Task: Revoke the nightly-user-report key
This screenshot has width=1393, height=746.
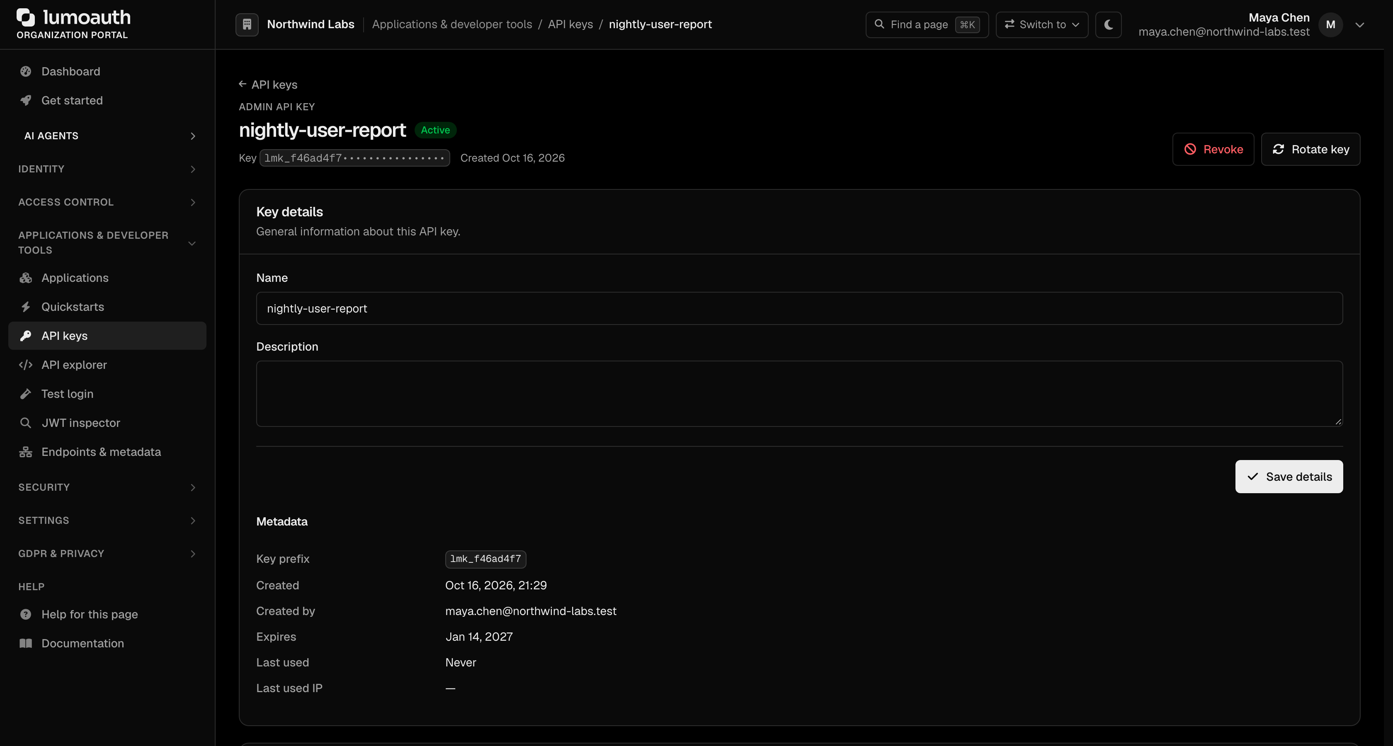Action: coord(1213,149)
